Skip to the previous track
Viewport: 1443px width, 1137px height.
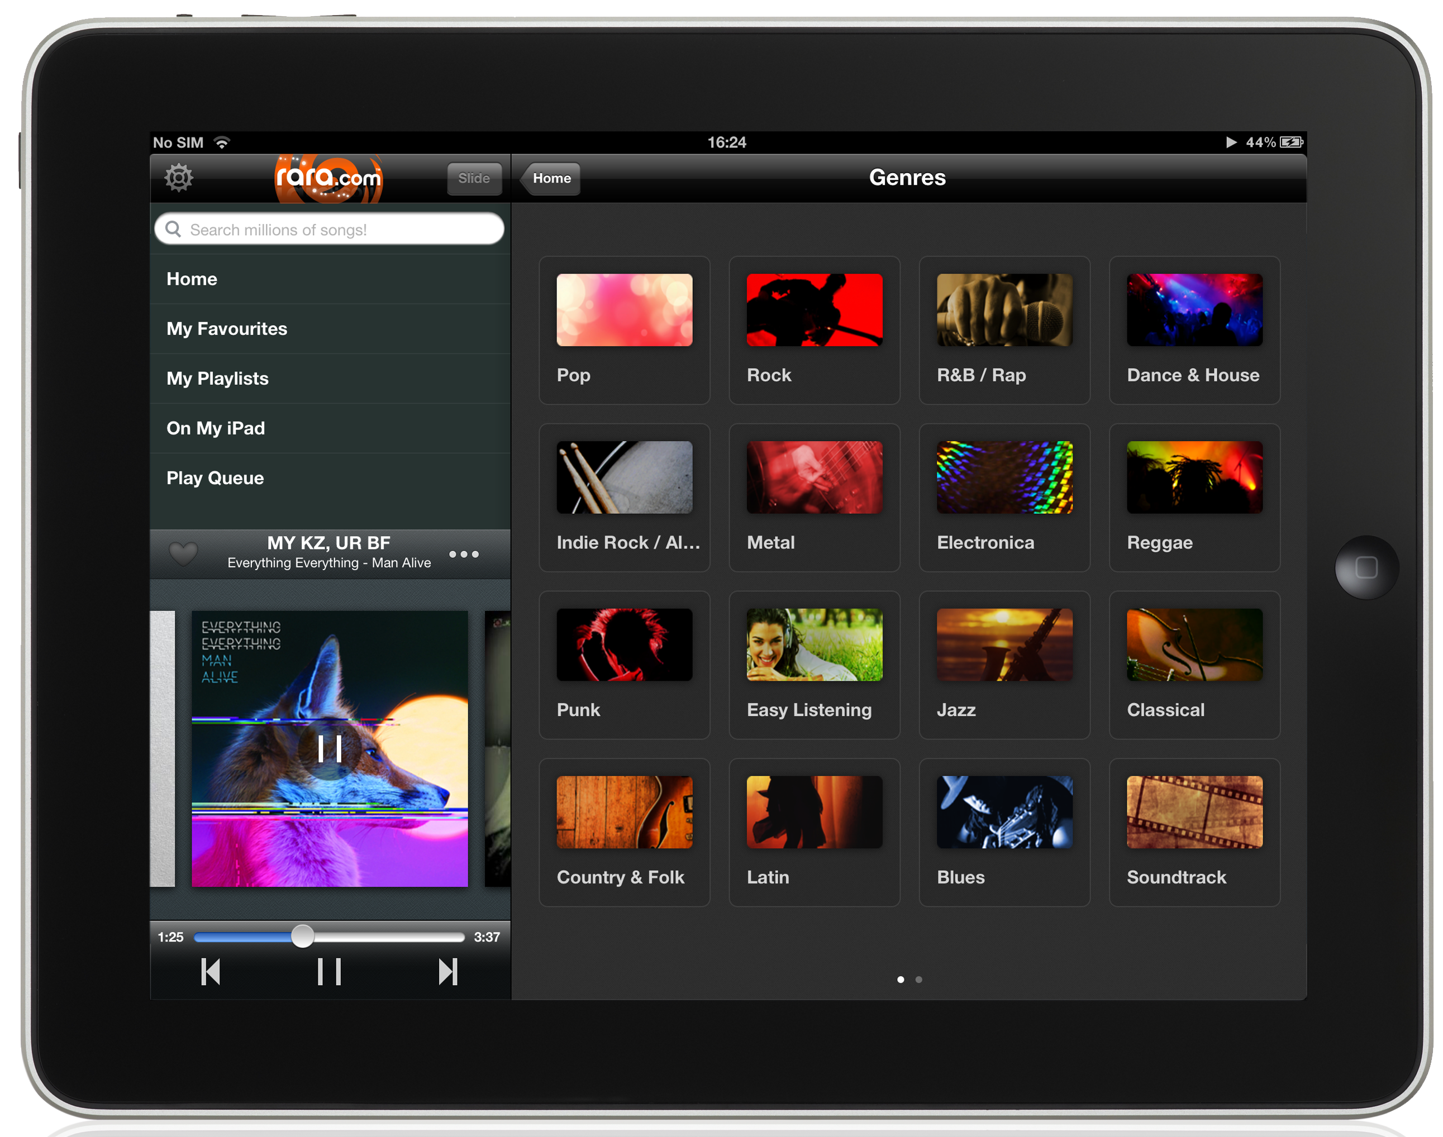[211, 972]
